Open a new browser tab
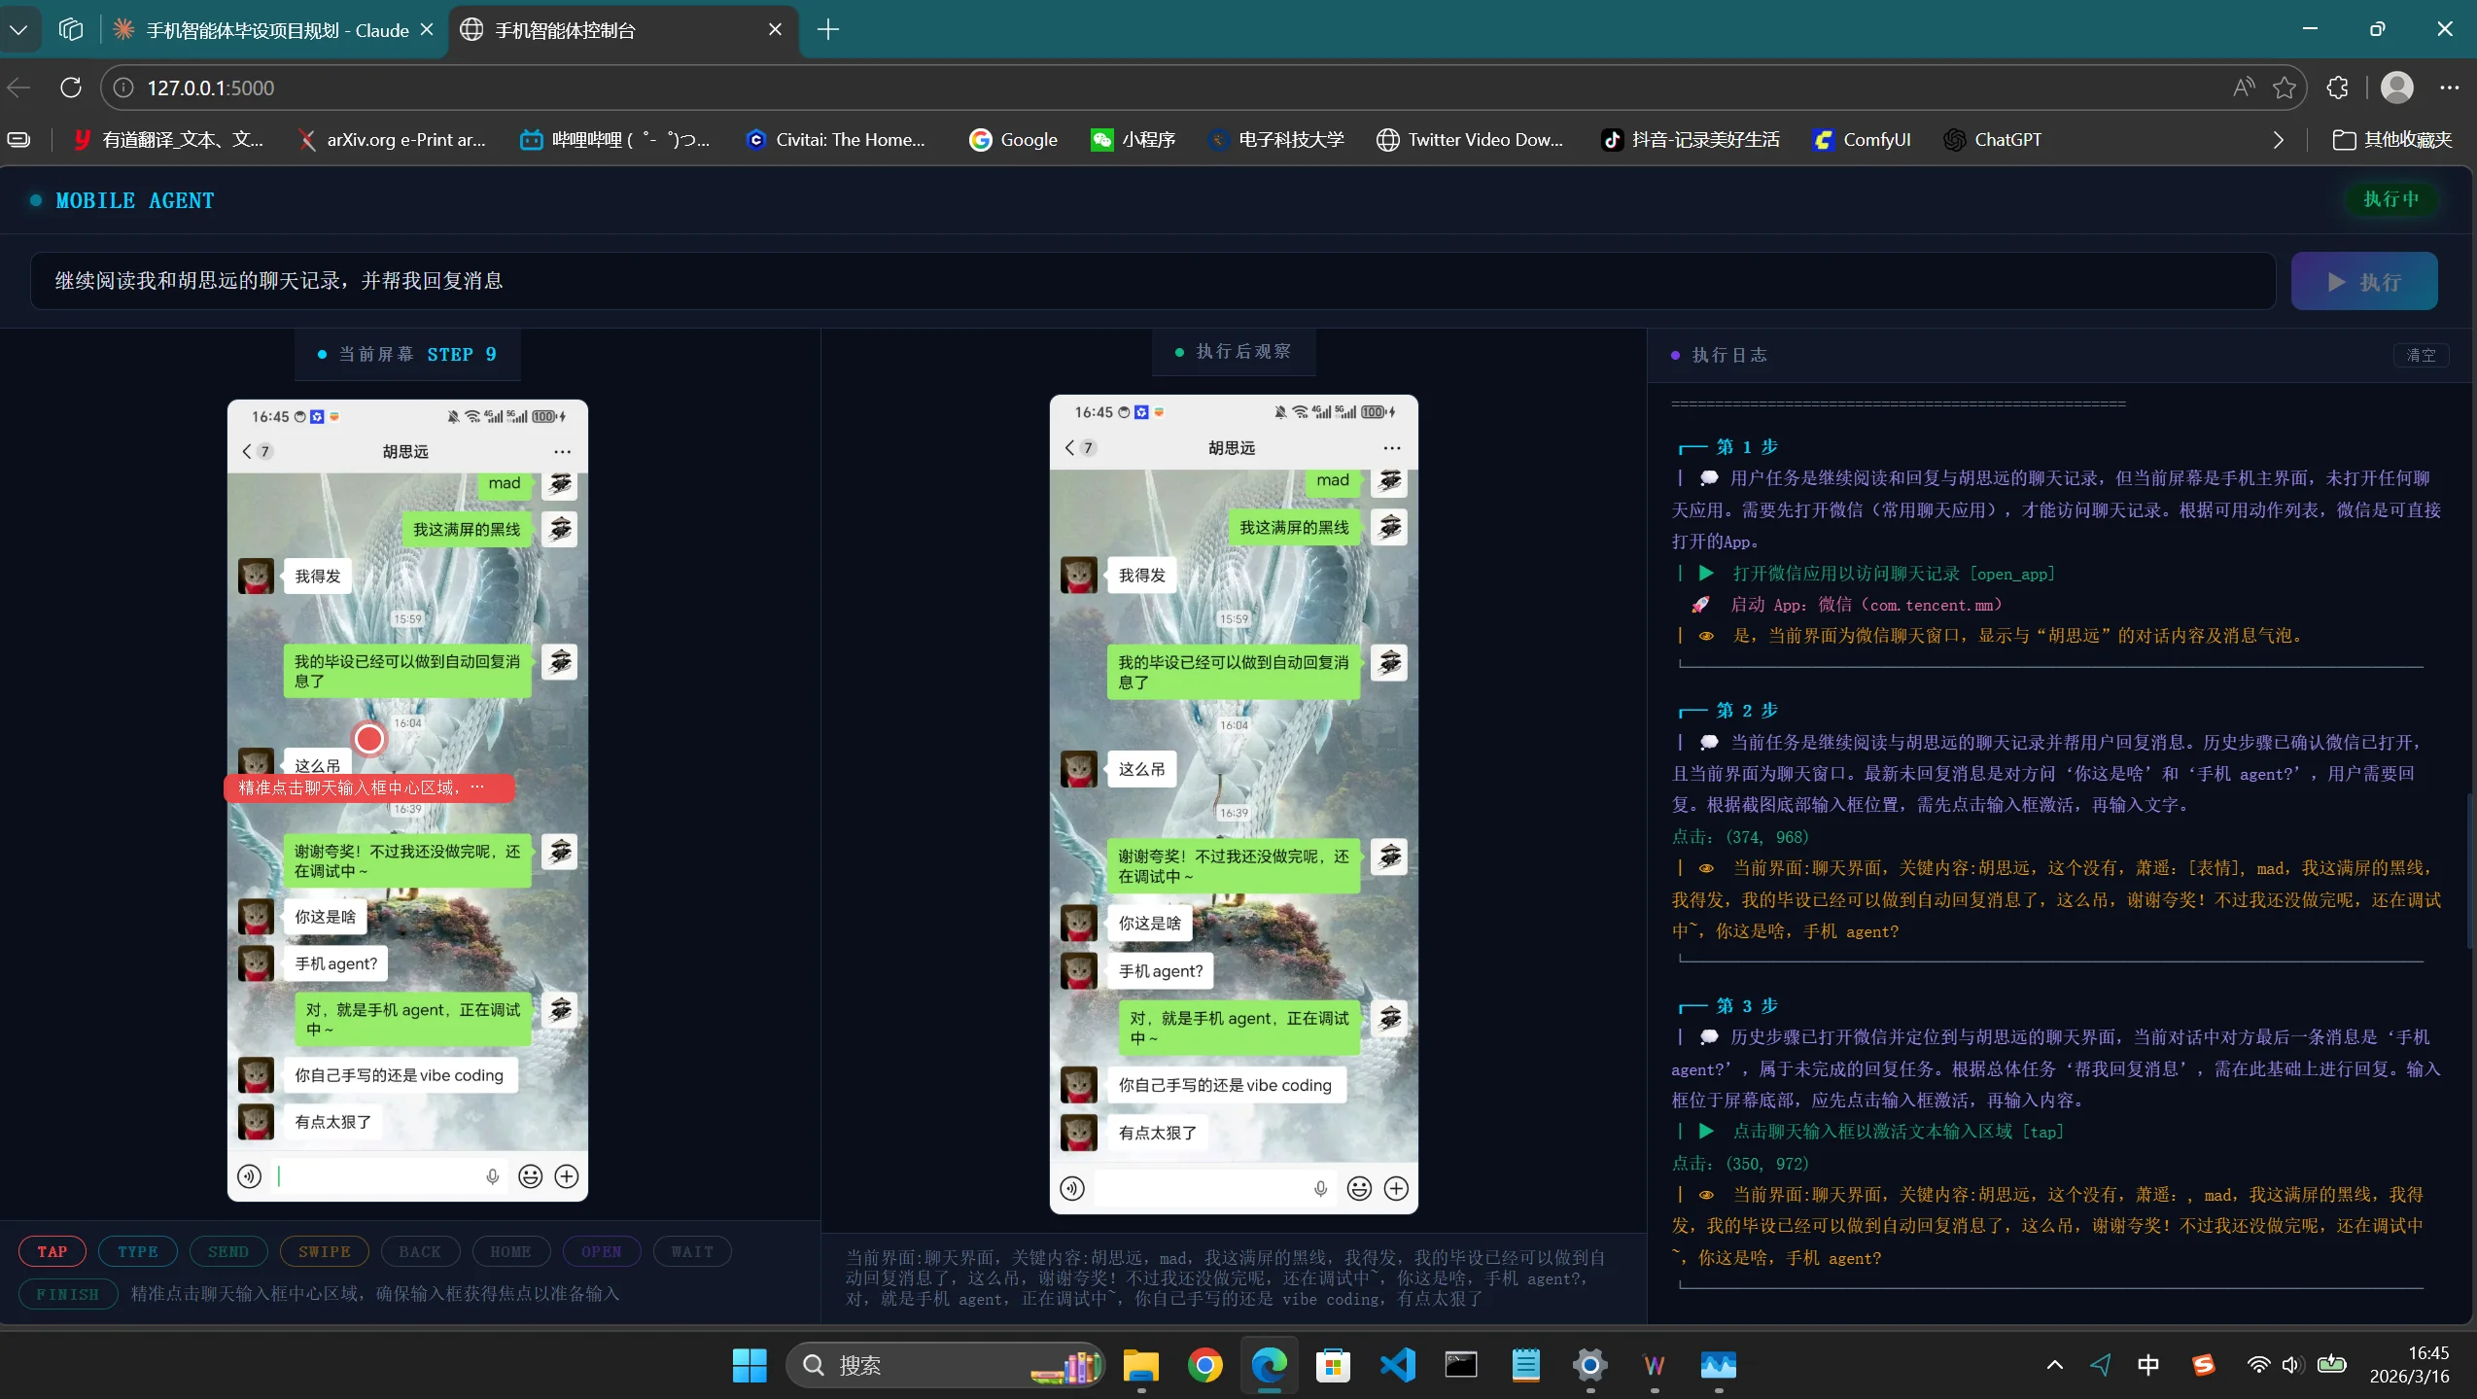This screenshot has width=2477, height=1399. (x=827, y=30)
